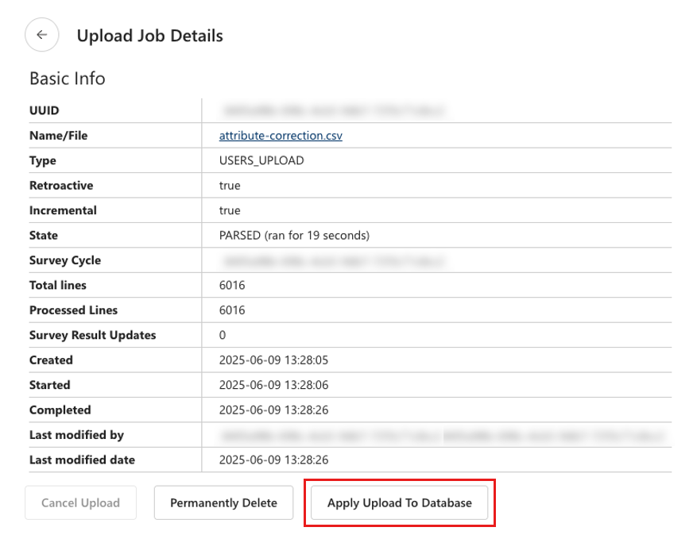Click the blurred Survey Cycle value
This screenshot has height=558, width=697.
(x=332, y=260)
